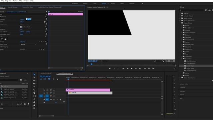Open the Help menu
Viewport: 213px width, 120px height.
click(32, 1)
